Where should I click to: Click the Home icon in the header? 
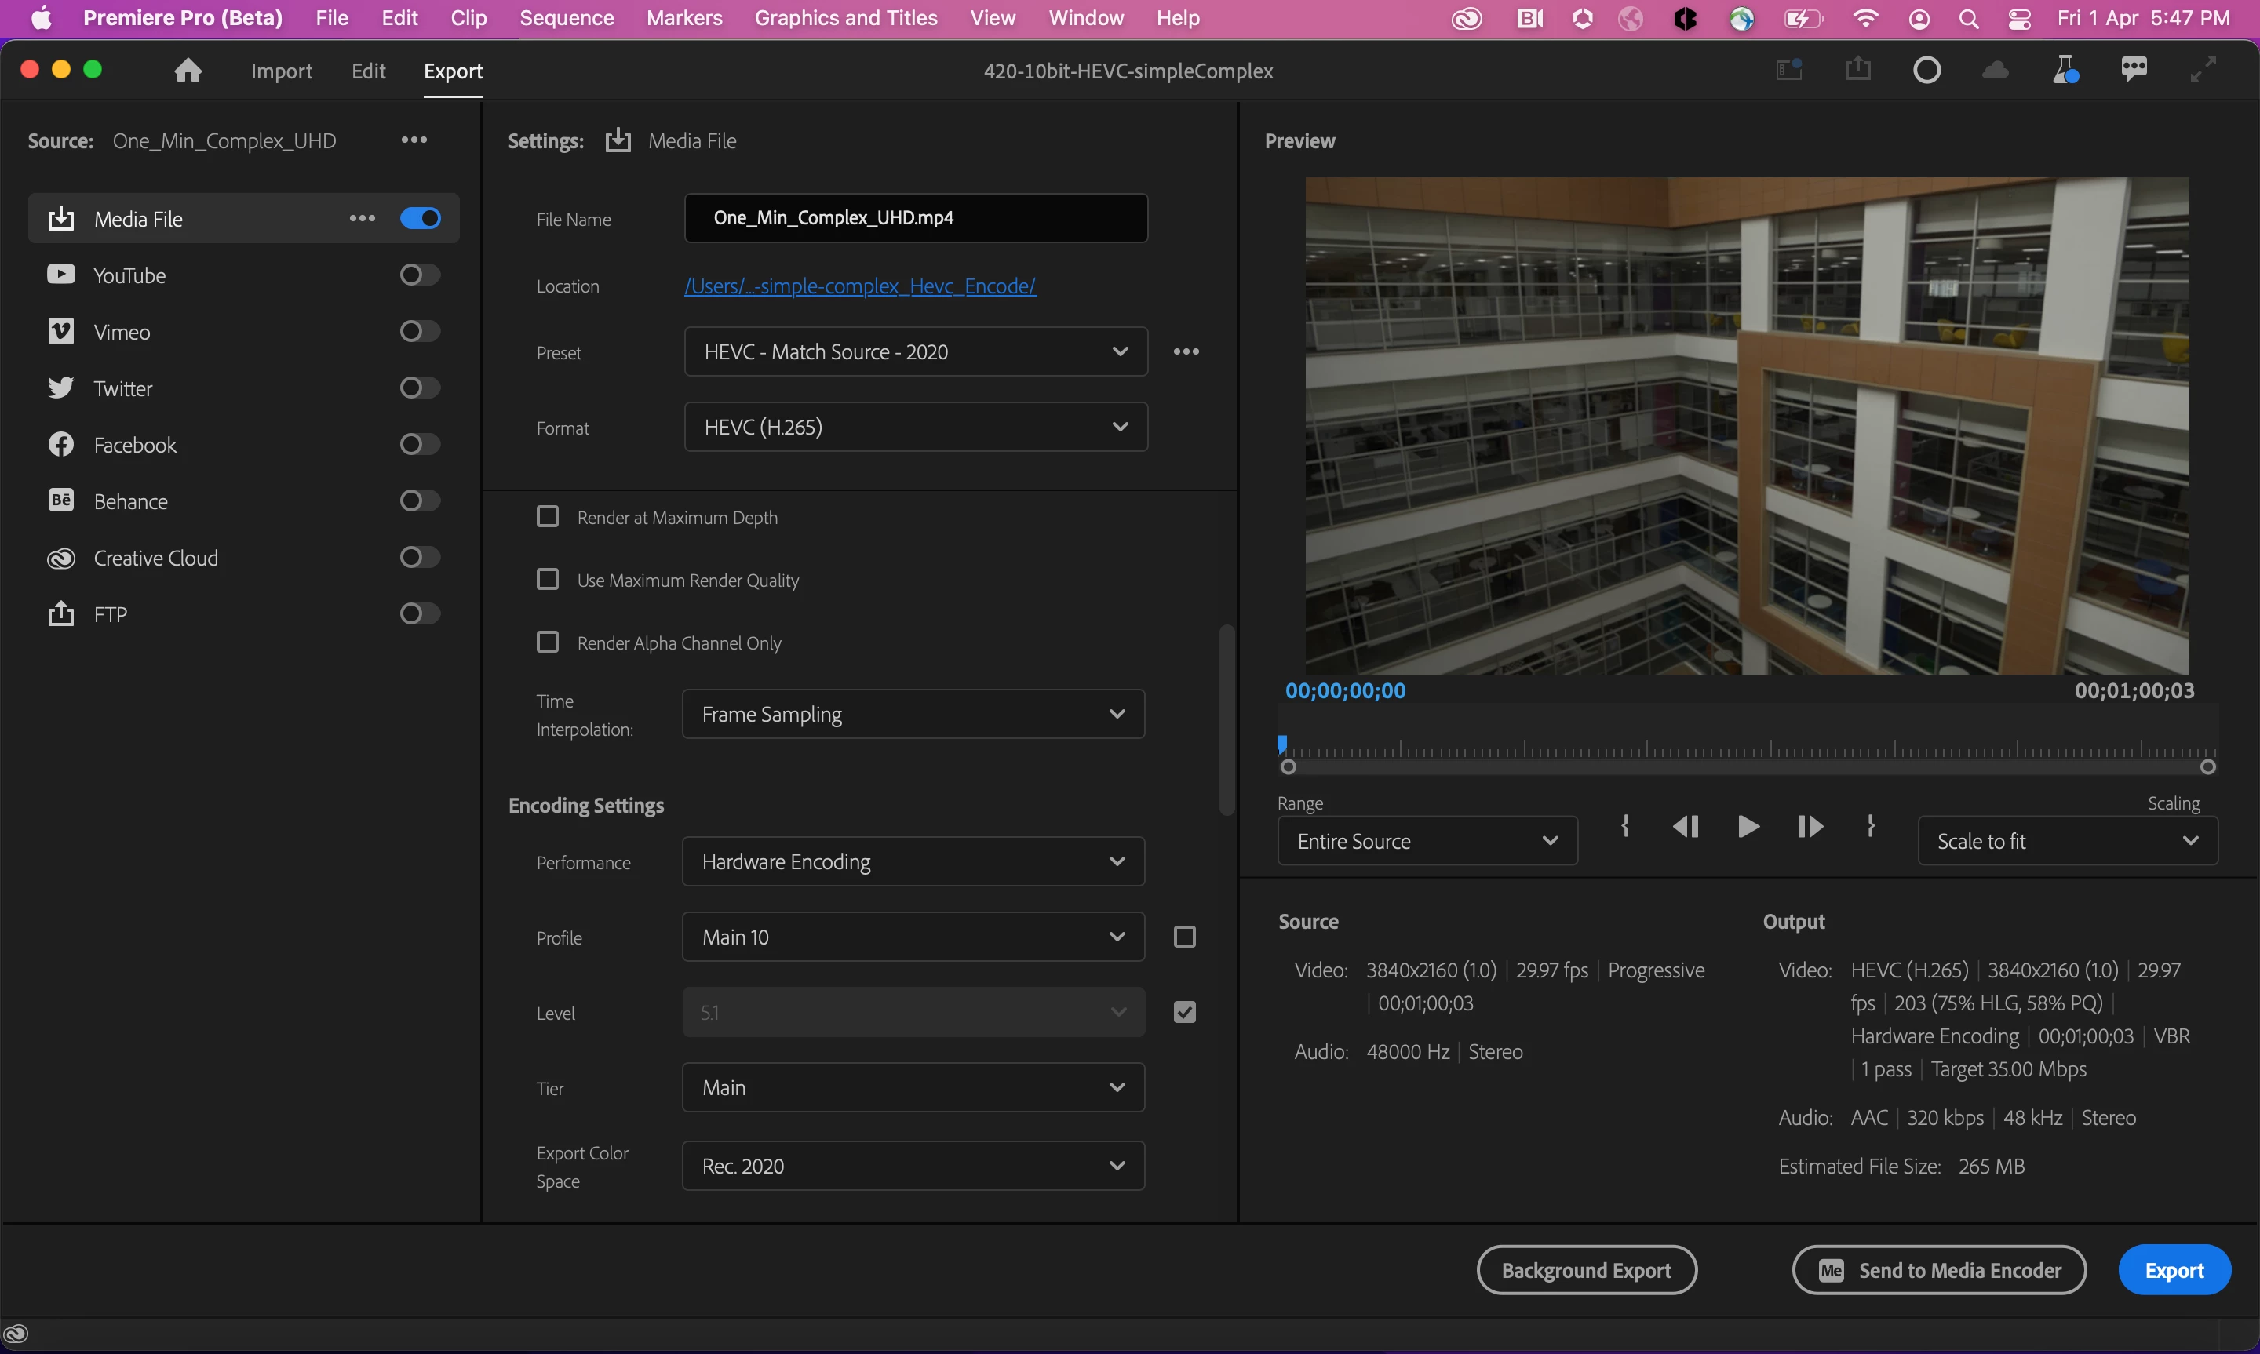[x=188, y=71]
